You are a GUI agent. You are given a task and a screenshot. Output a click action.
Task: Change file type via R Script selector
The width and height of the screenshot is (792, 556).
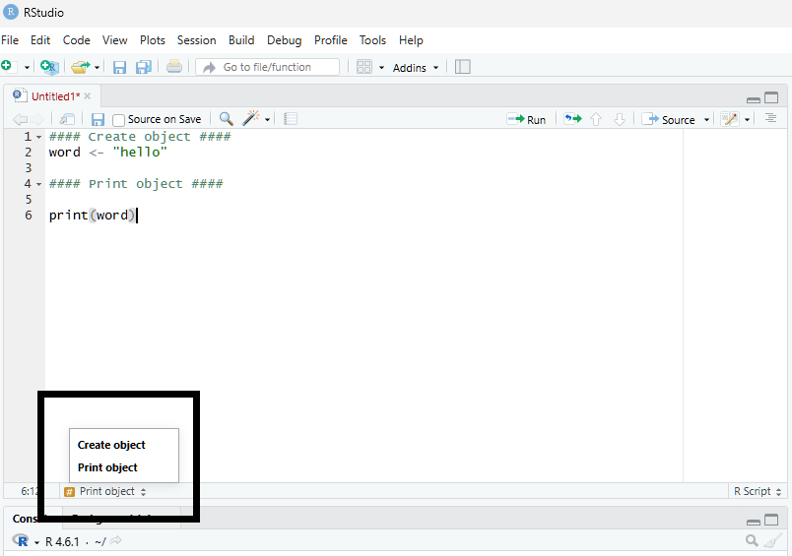coord(758,491)
